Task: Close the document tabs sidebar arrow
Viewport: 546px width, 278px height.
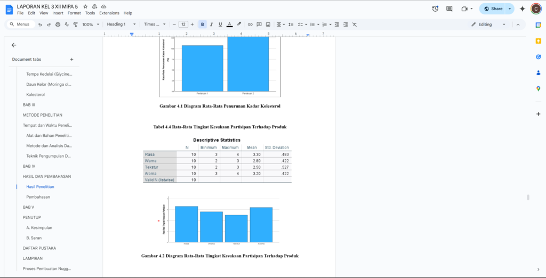Action: tap(14, 45)
